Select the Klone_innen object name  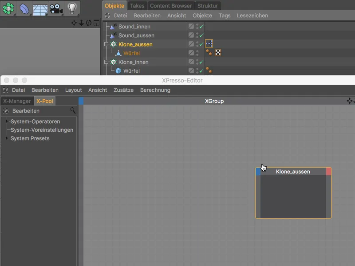[134, 62]
